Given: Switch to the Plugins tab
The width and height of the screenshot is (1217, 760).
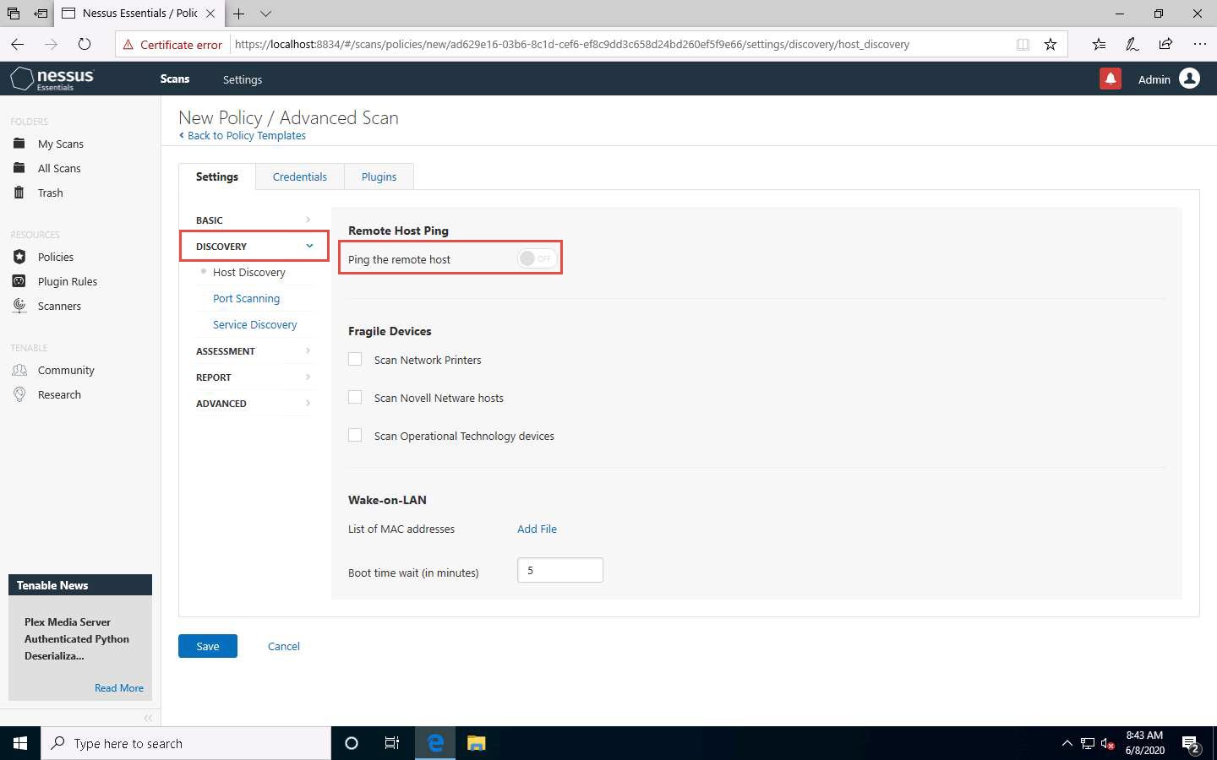Looking at the screenshot, I should (x=379, y=176).
